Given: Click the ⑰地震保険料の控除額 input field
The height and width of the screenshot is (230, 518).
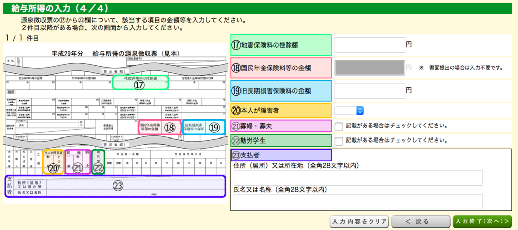Looking at the screenshot, I should [x=370, y=45].
